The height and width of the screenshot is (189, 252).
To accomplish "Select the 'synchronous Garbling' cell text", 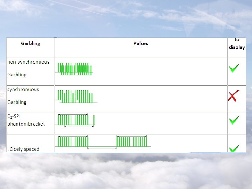I will pos(23,96).
